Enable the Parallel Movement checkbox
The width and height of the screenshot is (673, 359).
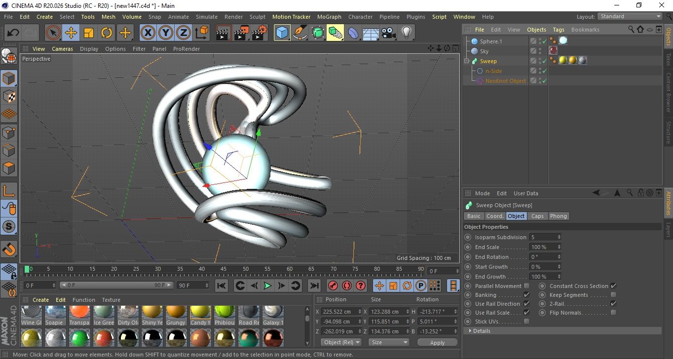526,286
